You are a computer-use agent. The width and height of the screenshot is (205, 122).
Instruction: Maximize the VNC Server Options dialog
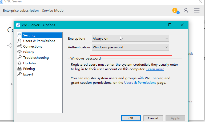coord(170,25)
